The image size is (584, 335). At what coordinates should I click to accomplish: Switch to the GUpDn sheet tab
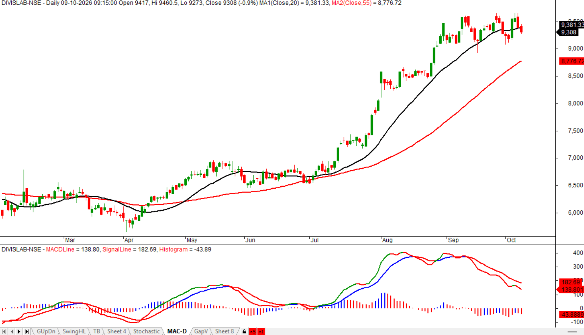pos(46,331)
